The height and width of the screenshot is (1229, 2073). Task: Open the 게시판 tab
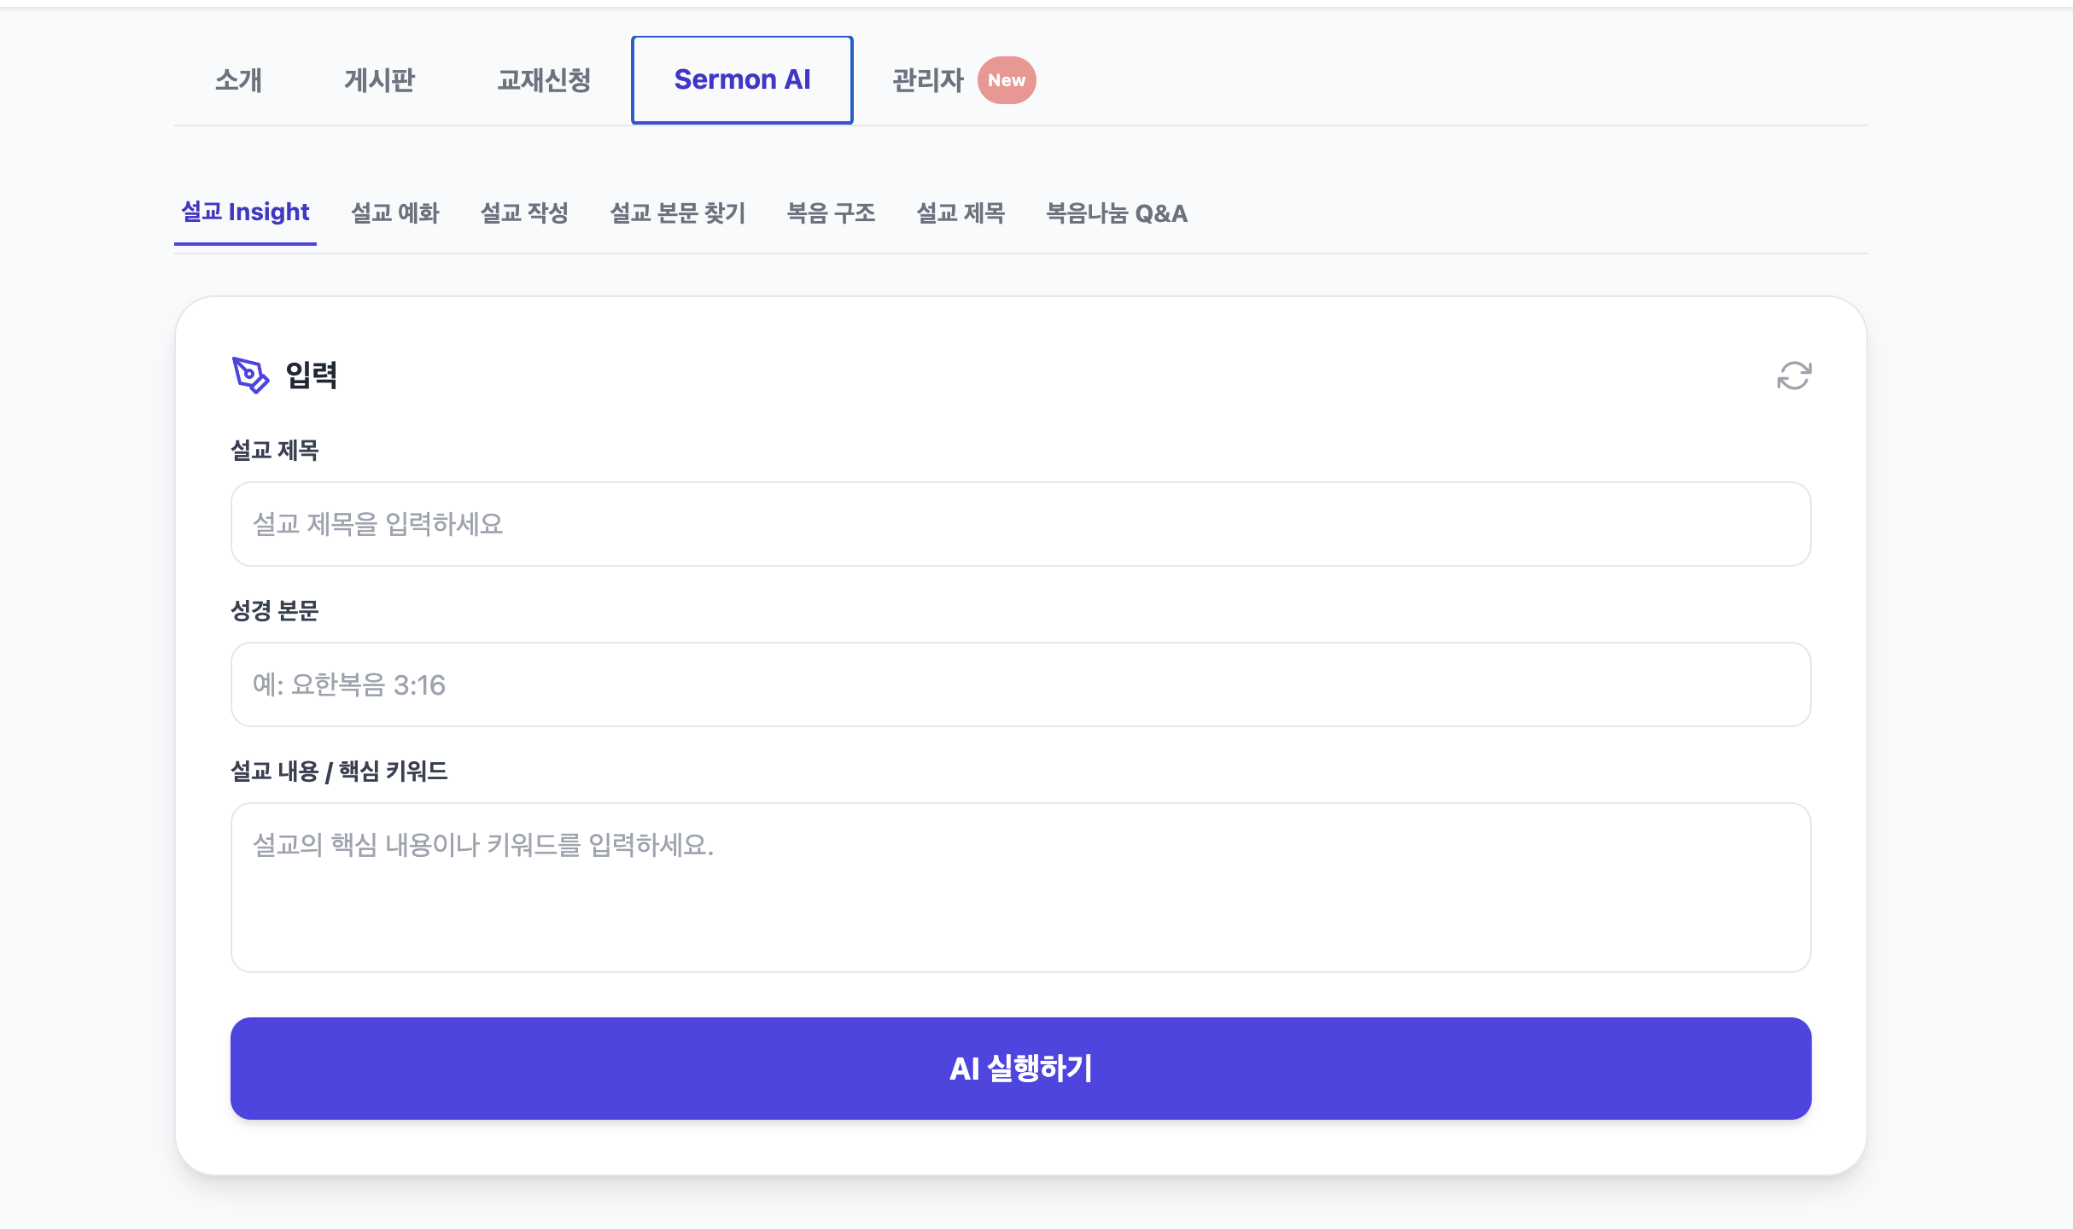(x=379, y=80)
